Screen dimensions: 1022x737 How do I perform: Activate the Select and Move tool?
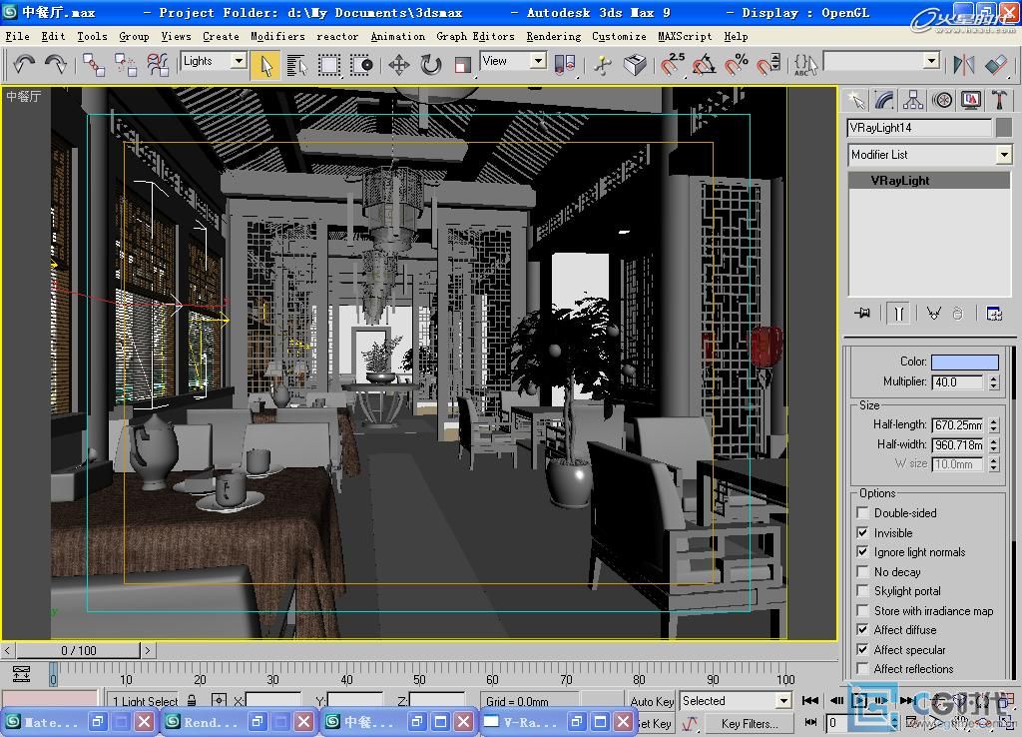(398, 65)
